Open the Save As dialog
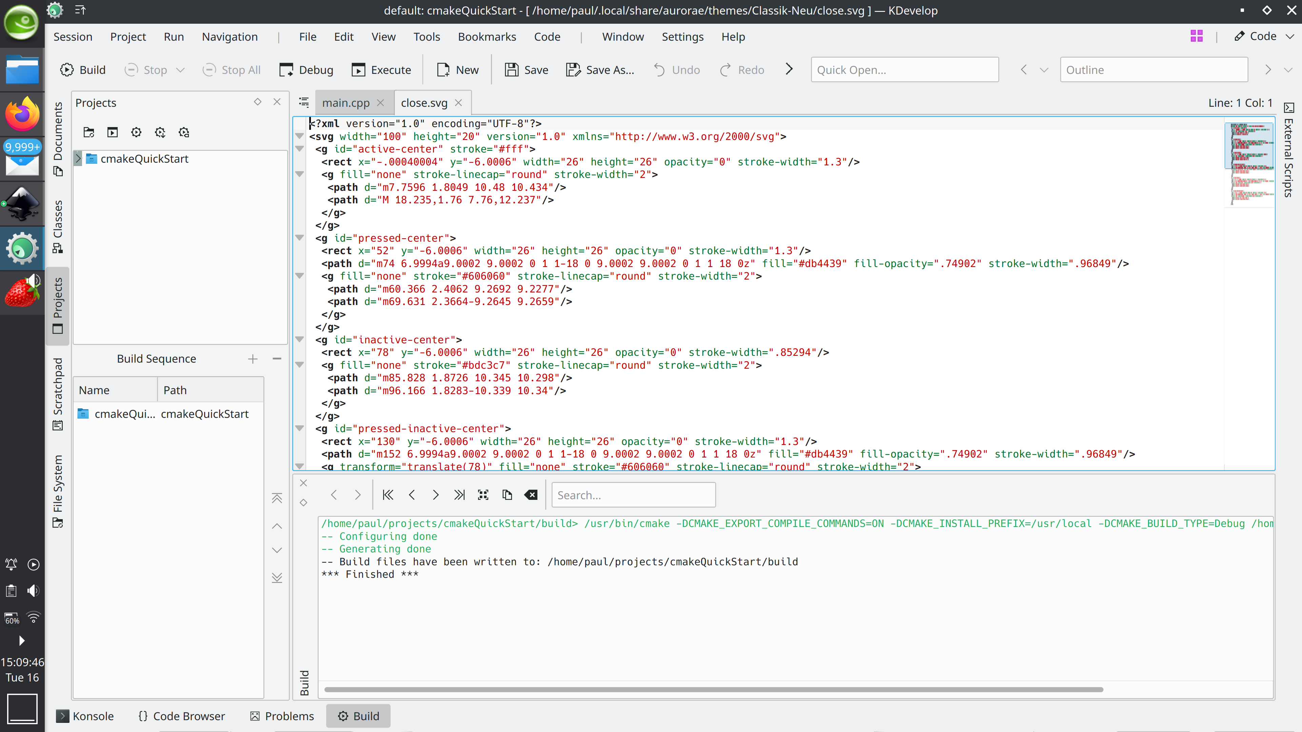Viewport: 1302px width, 732px height. pos(600,70)
